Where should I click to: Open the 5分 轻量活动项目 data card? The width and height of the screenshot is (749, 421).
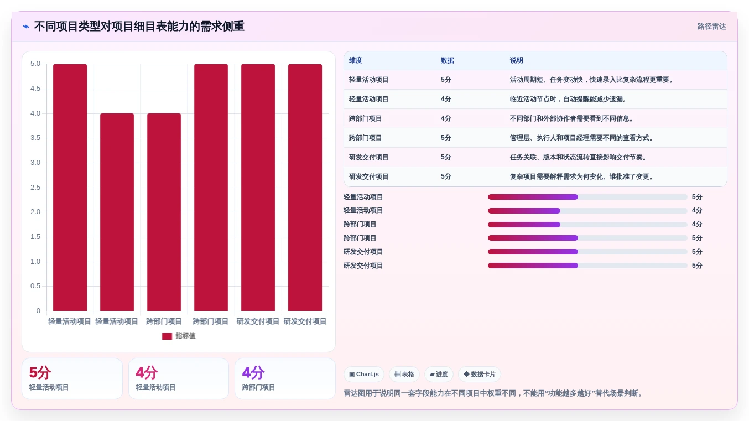point(72,379)
